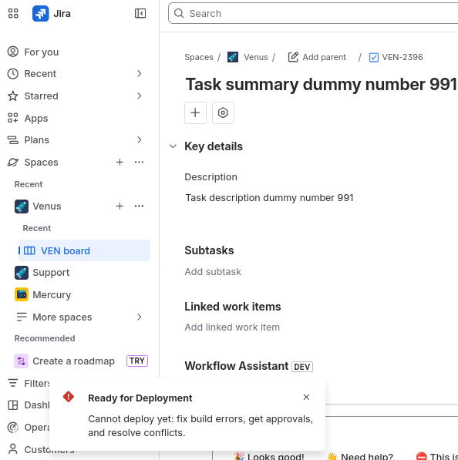Click Add linked work item

coord(232,327)
